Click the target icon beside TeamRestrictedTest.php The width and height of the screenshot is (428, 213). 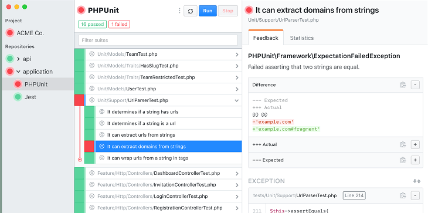pos(91,77)
